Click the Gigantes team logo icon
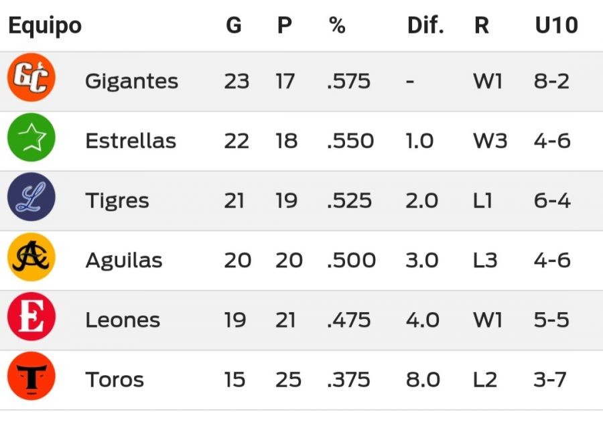The height and width of the screenshot is (426, 603). pyautogui.click(x=31, y=78)
